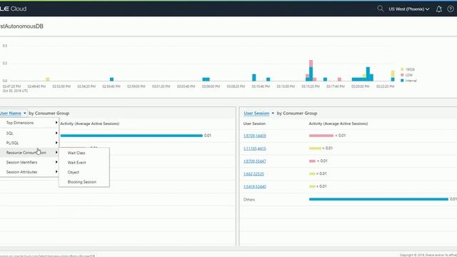The image size is (457, 257).
Task: Open user session link ending 4415
Action: (x=254, y=148)
